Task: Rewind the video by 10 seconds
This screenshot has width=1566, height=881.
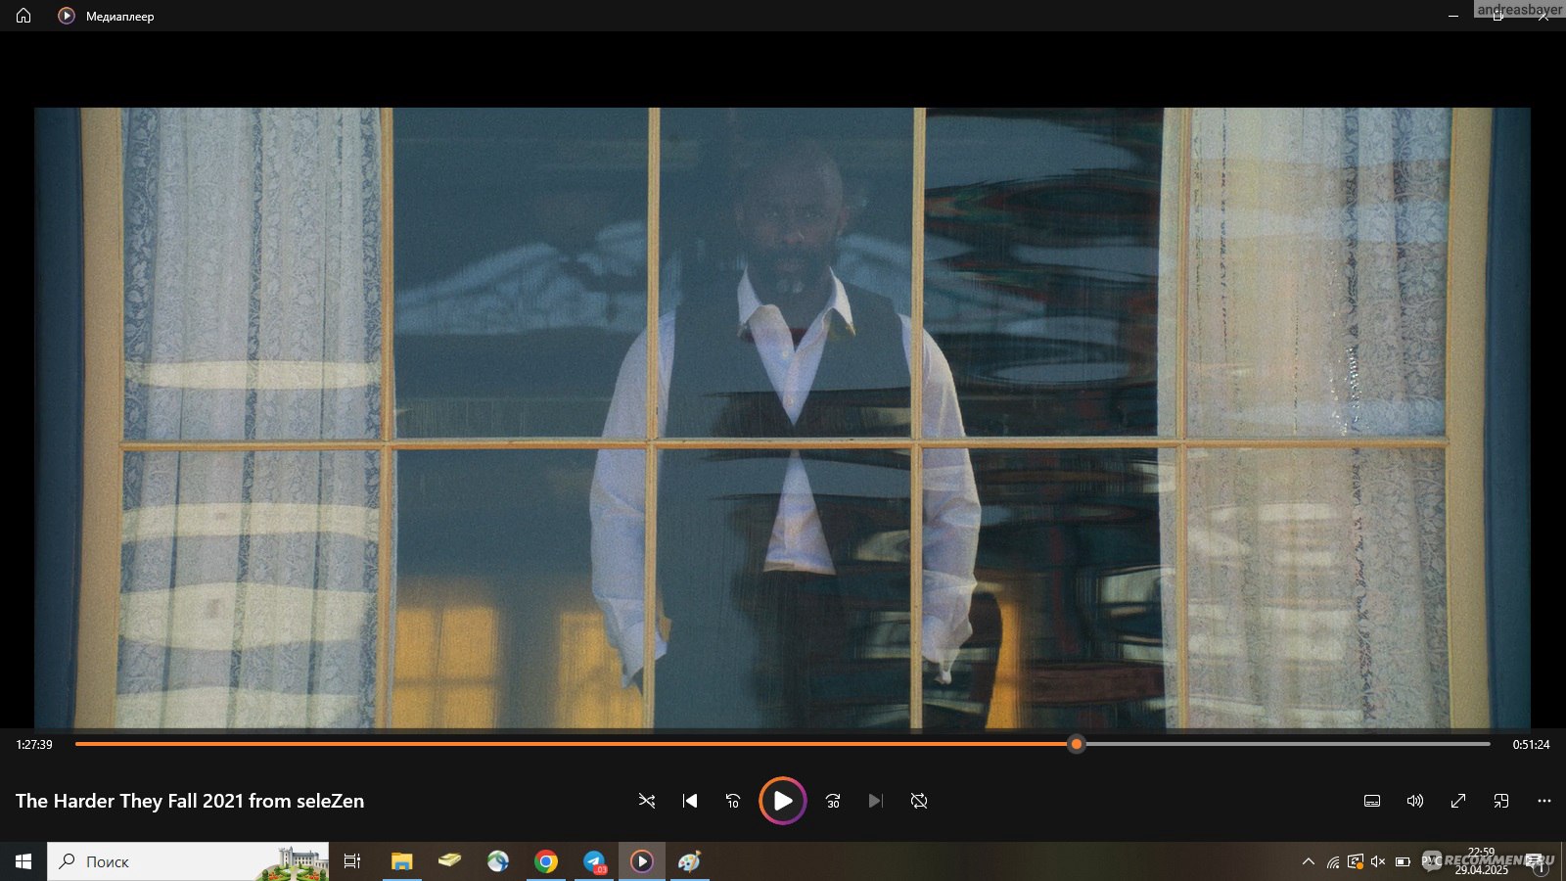Action: tap(733, 801)
